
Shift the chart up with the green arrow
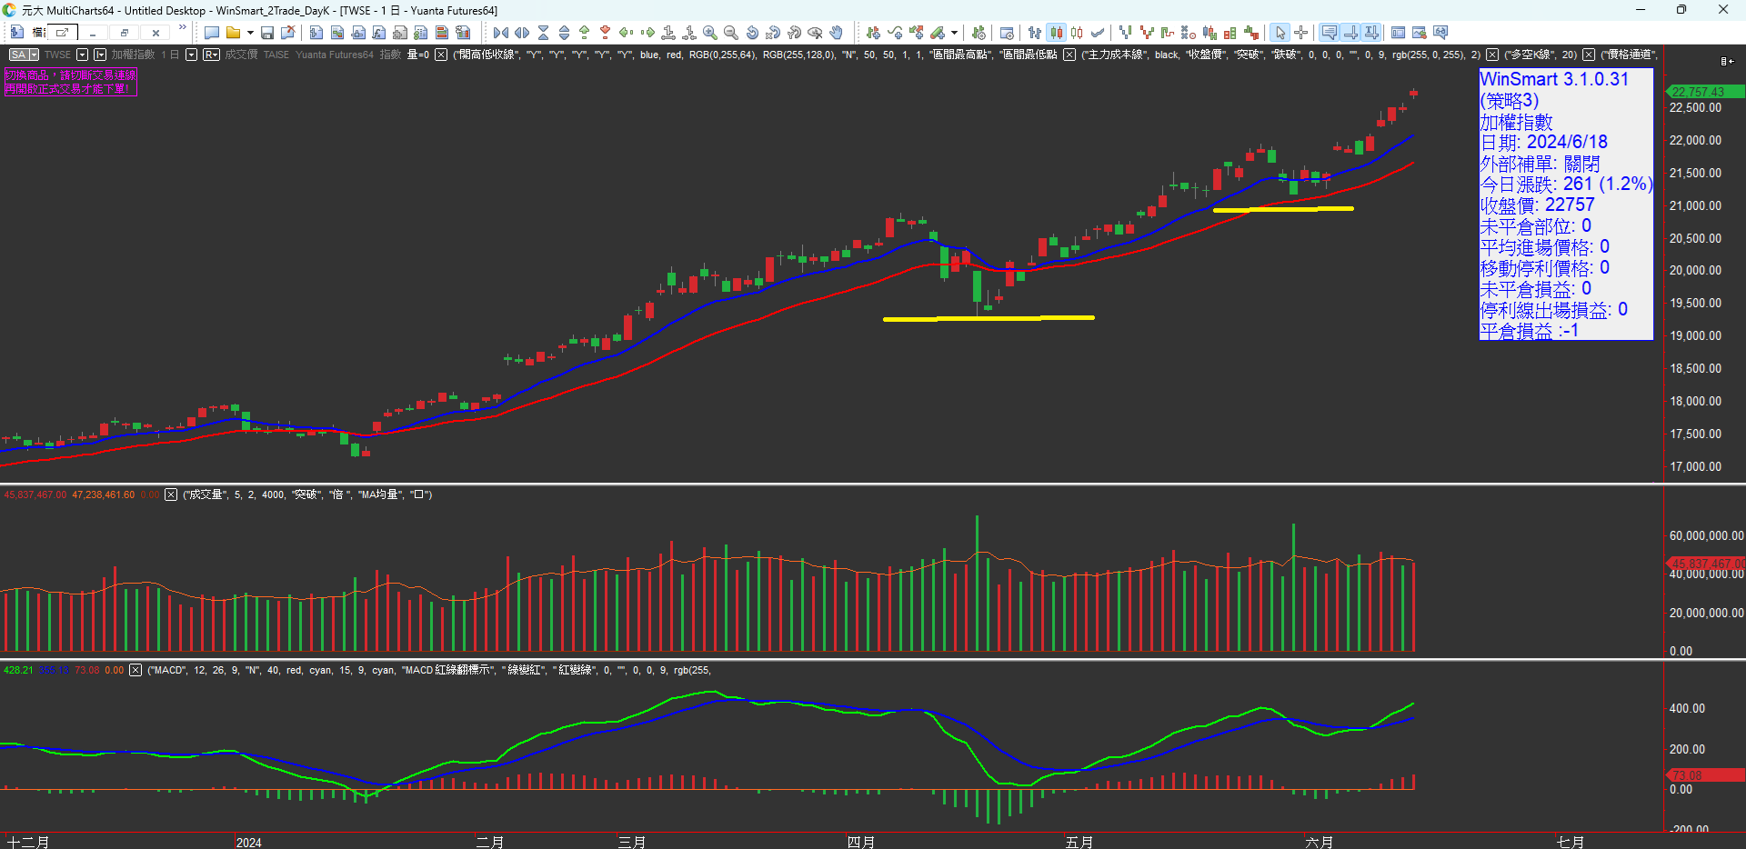(x=585, y=33)
